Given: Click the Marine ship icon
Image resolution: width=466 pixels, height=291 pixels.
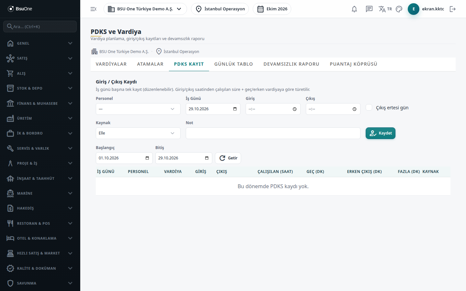Looking at the screenshot, I should 10,193.
